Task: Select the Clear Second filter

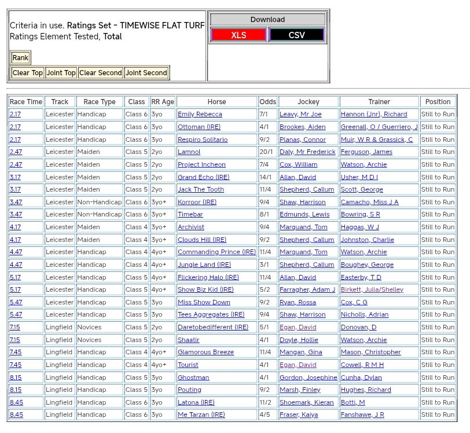Action: click(x=101, y=73)
